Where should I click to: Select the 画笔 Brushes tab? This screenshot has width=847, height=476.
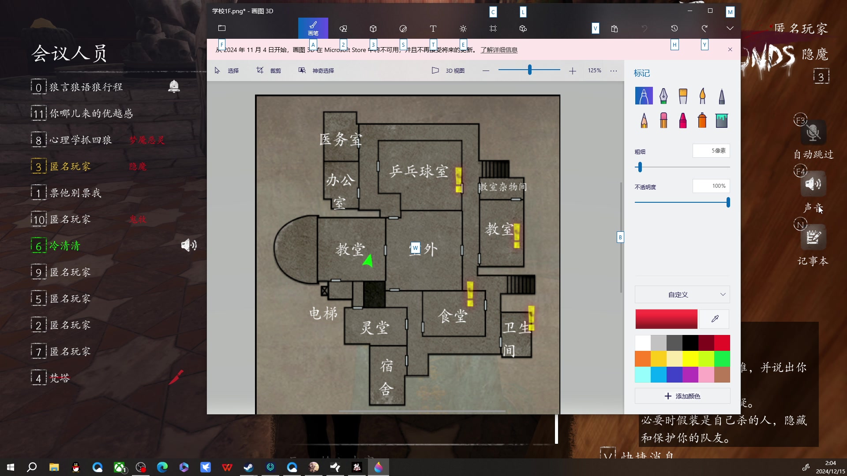pos(313,28)
